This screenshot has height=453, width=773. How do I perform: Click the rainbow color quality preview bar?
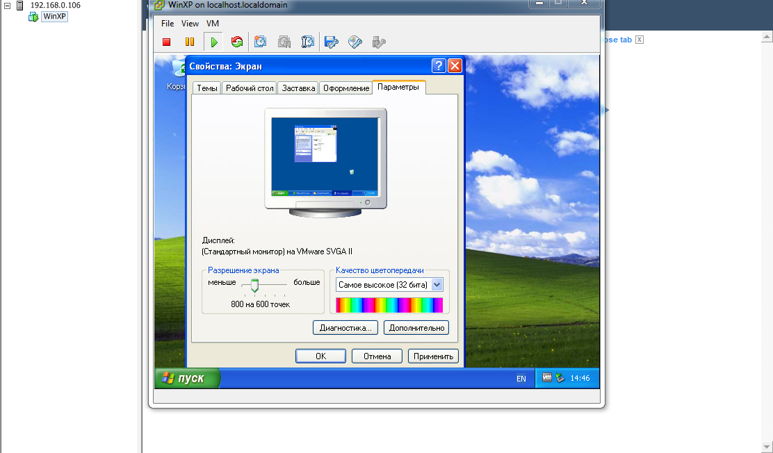pyautogui.click(x=389, y=305)
